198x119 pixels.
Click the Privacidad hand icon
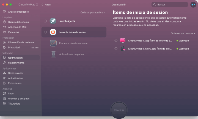[x=4, y=48]
